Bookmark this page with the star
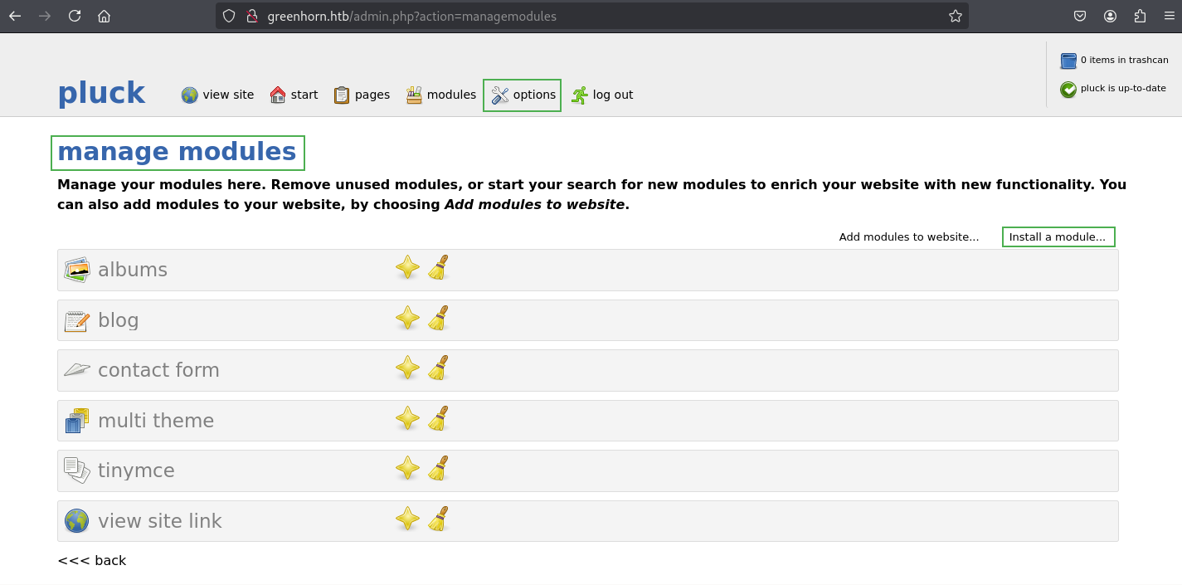Viewport: 1182px width, 585px height. (956, 16)
